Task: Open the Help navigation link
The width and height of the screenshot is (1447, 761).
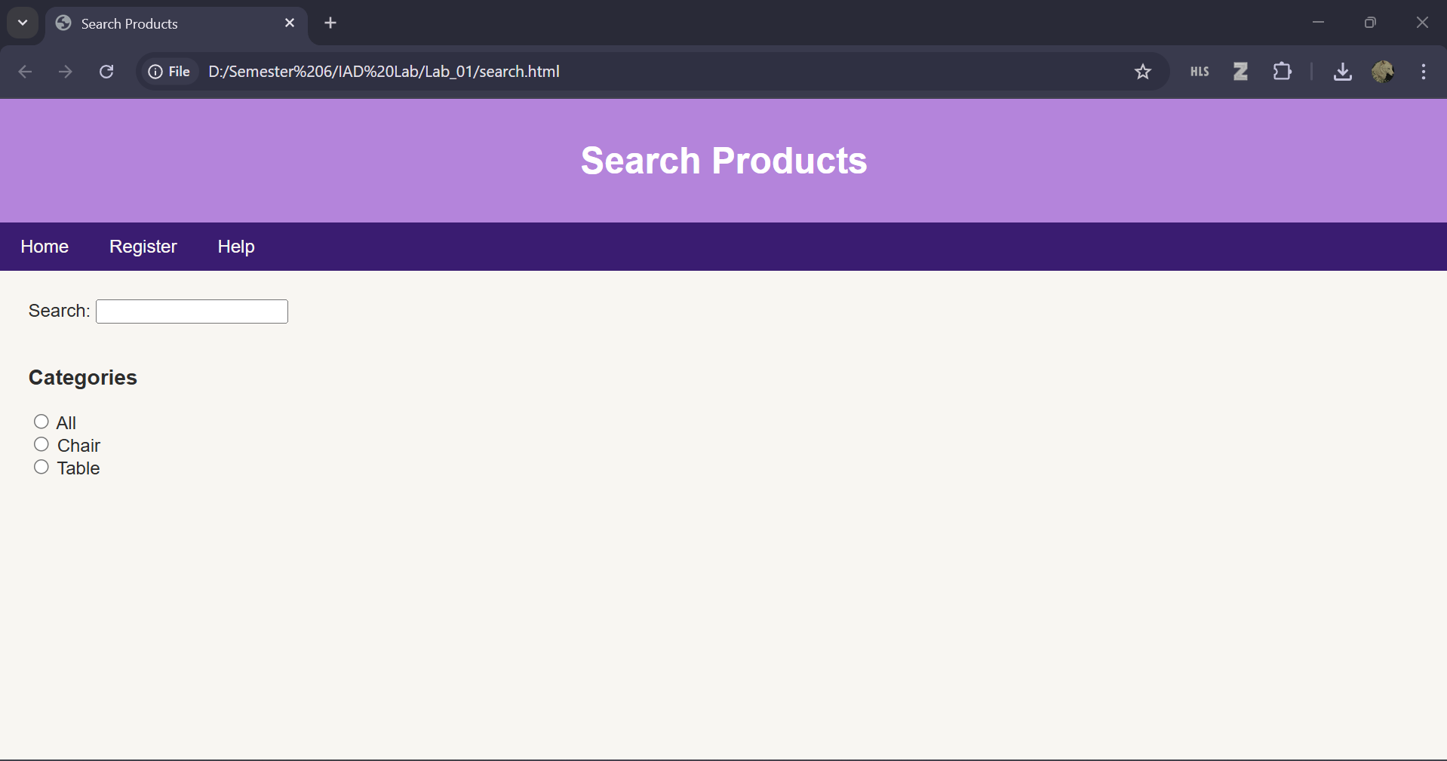Action: pos(236,247)
